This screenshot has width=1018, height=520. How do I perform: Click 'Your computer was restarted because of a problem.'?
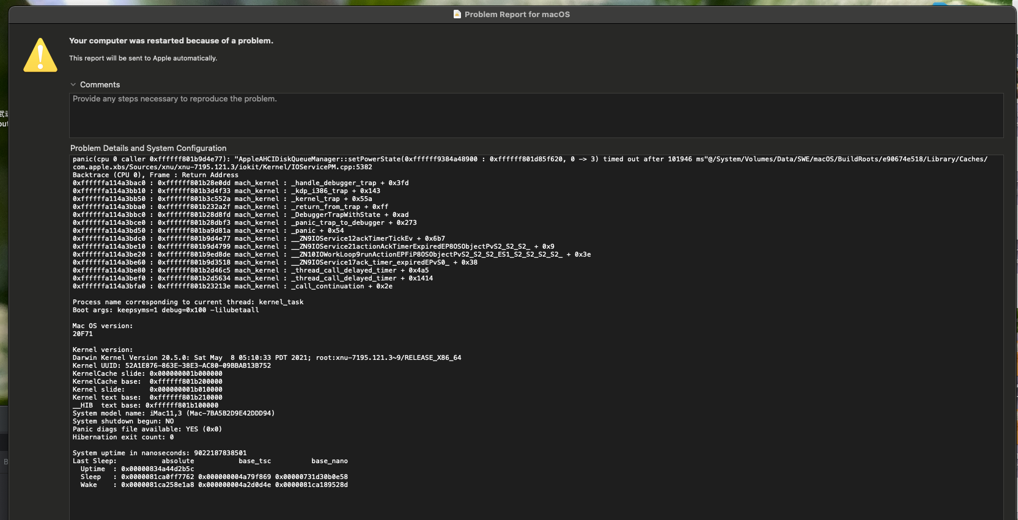coord(171,41)
